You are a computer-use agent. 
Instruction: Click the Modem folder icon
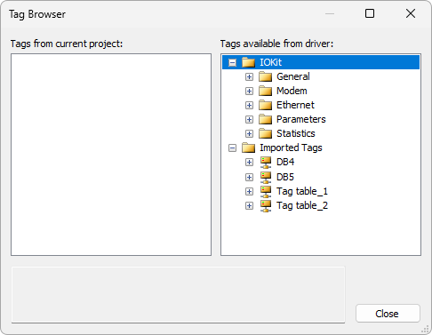point(265,91)
